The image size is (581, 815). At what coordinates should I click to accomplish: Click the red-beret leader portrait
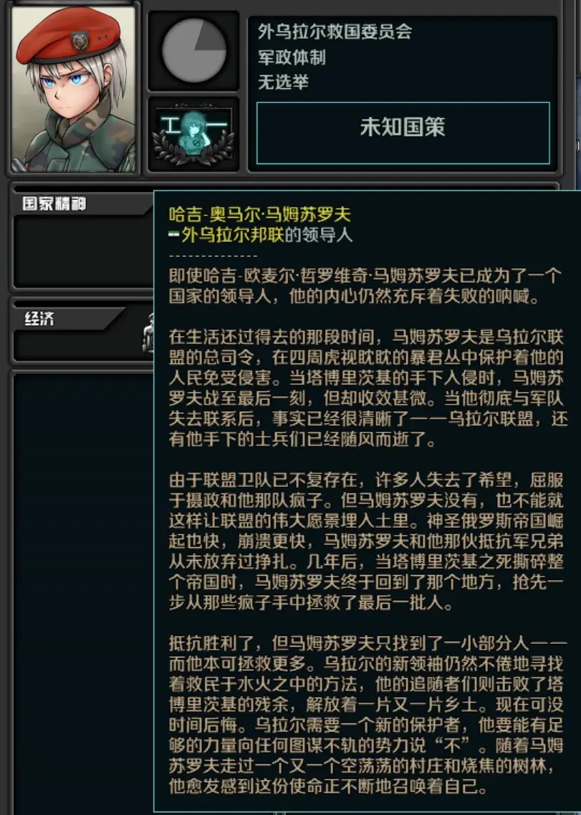coord(73,88)
